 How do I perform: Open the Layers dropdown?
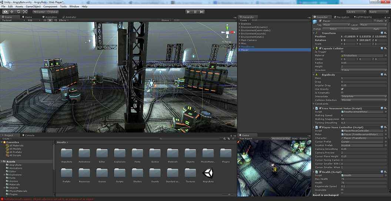point(356,12)
